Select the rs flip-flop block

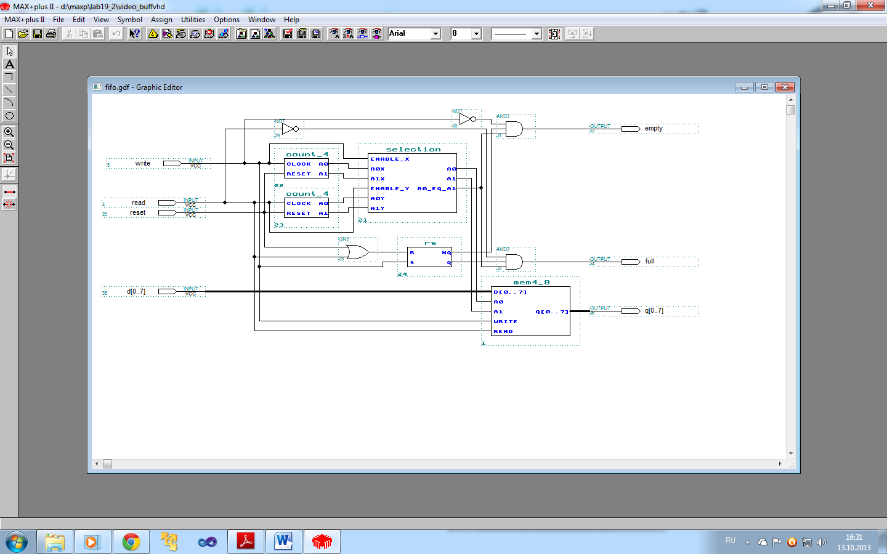point(429,257)
